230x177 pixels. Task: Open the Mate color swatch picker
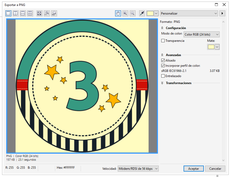213,47
